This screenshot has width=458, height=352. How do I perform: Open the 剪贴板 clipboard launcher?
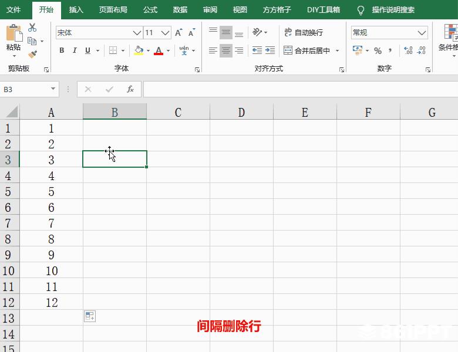[46, 69]
